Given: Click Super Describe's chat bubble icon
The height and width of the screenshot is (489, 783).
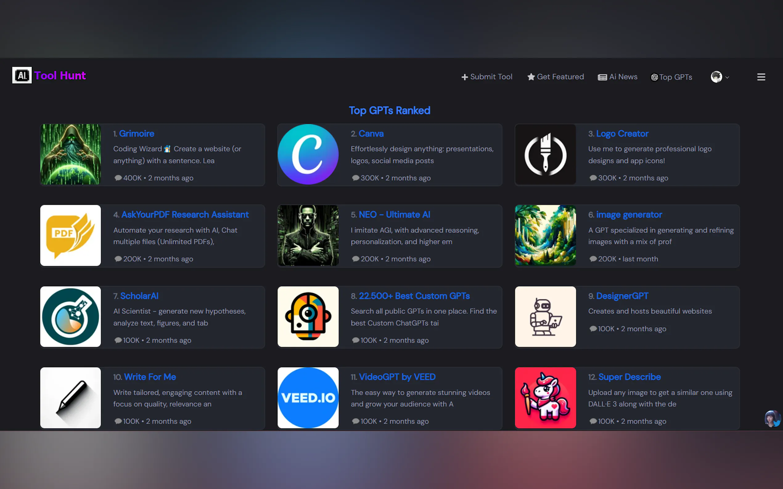Looking at the screenshot, I should click(x=593, y=421).
